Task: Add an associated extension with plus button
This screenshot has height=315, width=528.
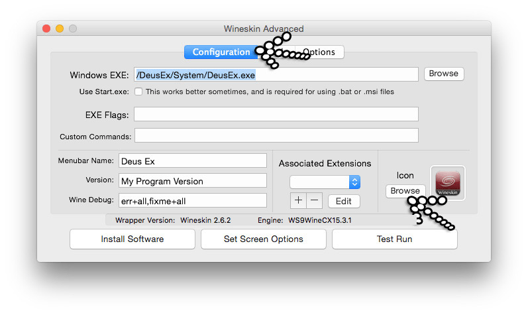Action: pyautogui.click(x=298, y=200)
